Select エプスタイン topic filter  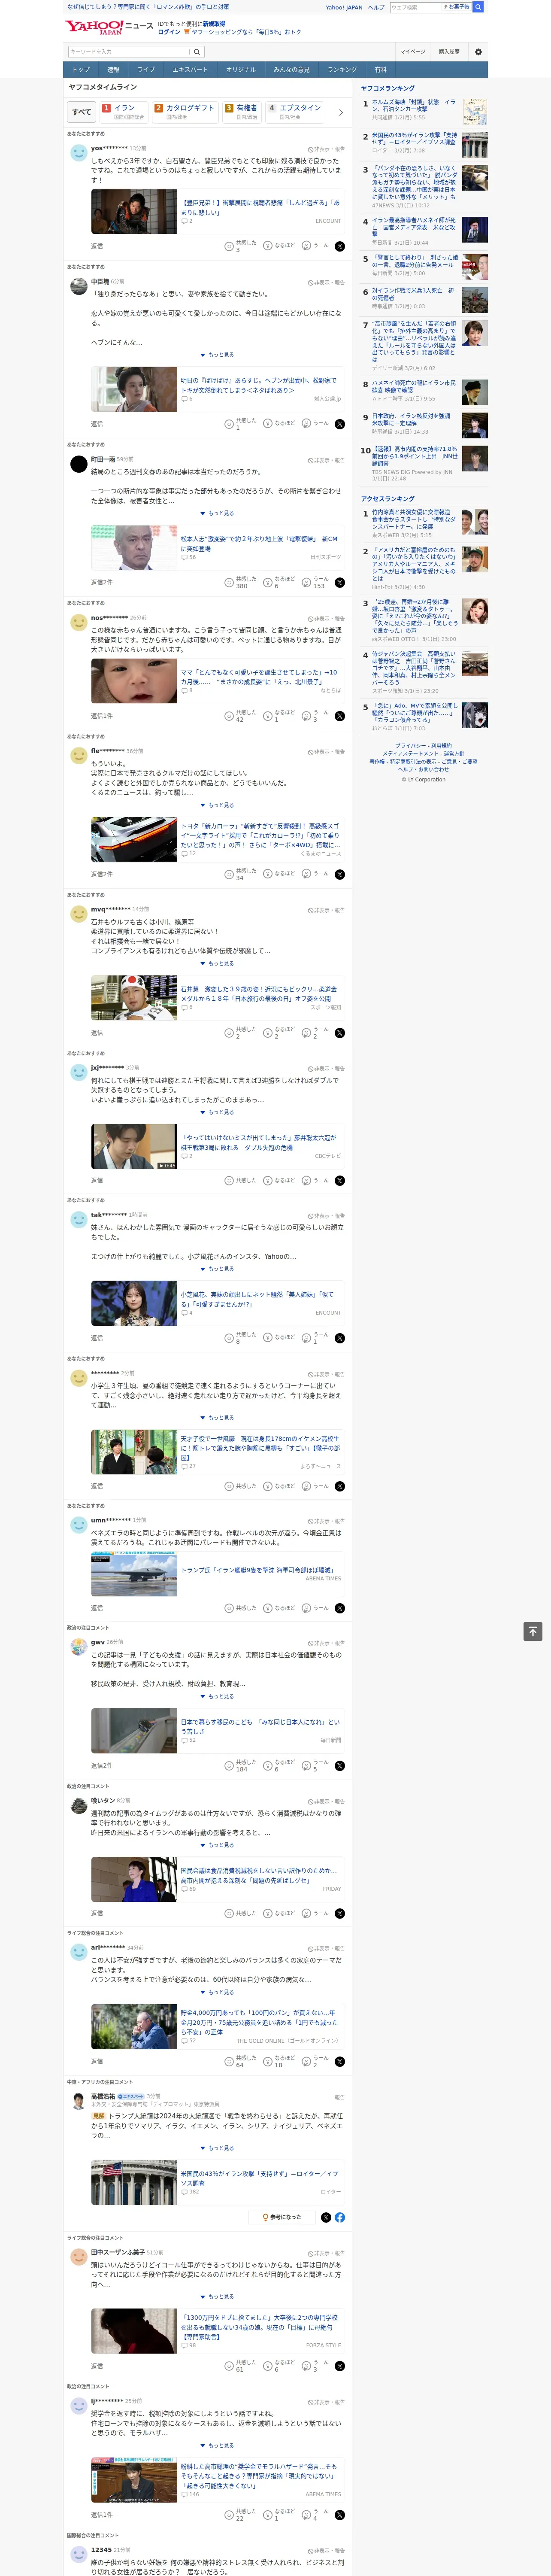294,112
